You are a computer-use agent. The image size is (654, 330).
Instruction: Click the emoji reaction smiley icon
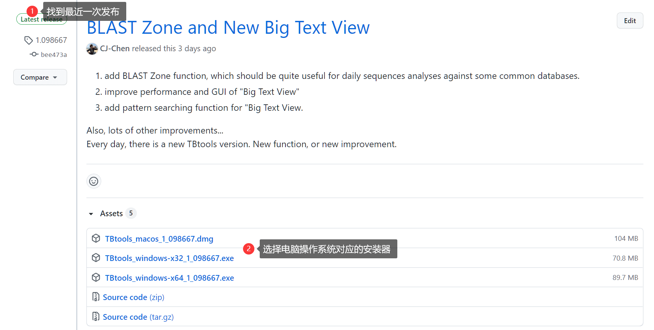coord(94,181)
